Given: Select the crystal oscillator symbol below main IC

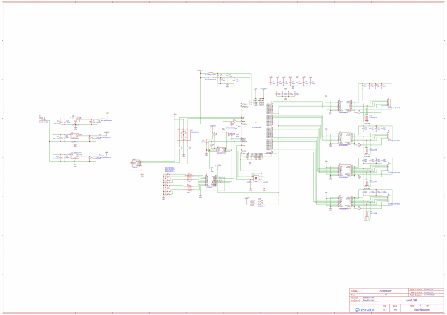Looking at the screenshot, I should [256, 178].
